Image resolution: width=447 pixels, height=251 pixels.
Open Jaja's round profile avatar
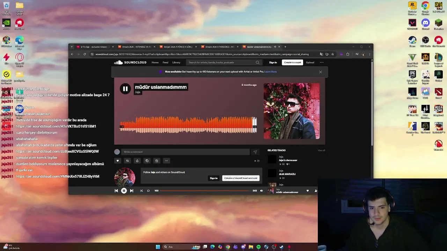point(125,177)
